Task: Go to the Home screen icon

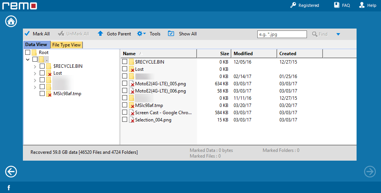Action: 11,21
